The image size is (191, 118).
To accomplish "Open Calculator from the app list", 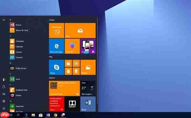I will 17,41.
